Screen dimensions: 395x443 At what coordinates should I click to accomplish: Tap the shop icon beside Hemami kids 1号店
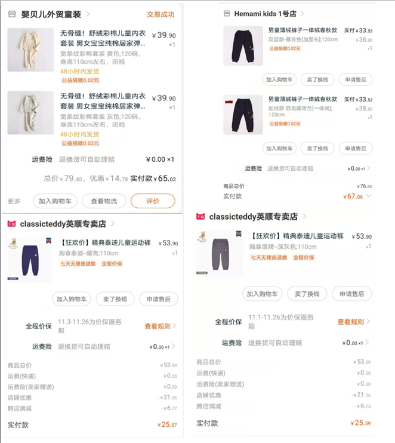[227, 14]
